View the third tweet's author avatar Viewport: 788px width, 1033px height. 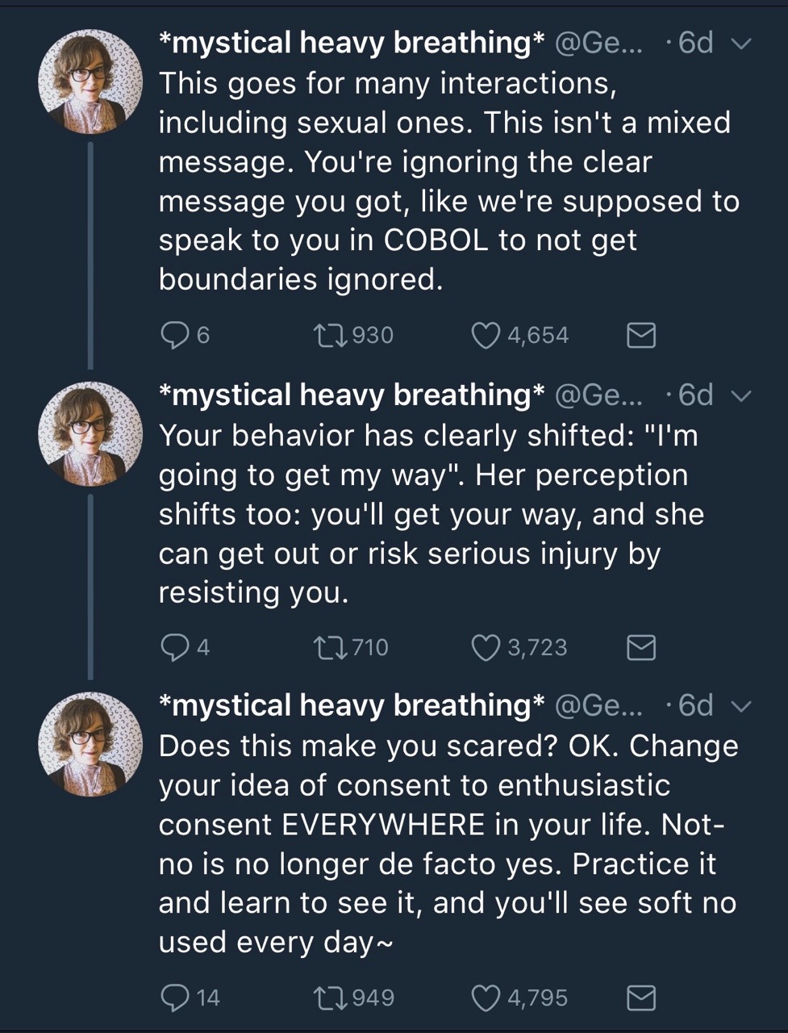(x=90, y=744)
